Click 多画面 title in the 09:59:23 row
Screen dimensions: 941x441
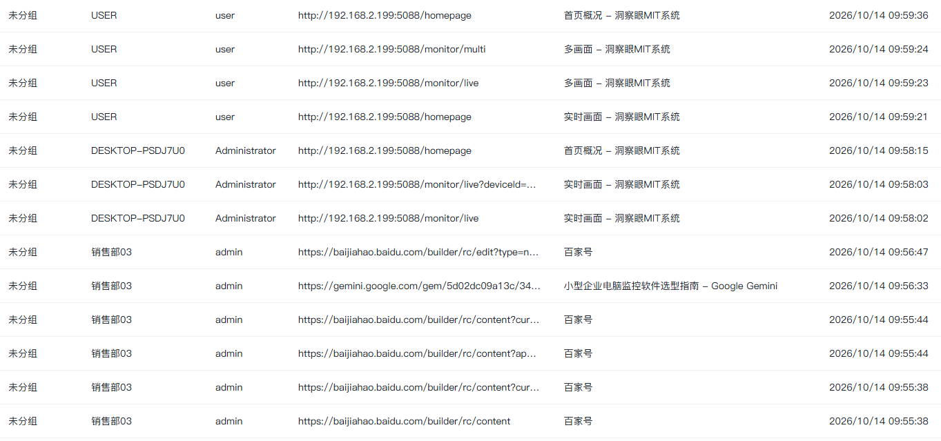coord(617,83)
